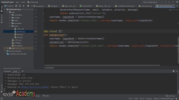Viewport: 179px width, 100px height.
Task: Click Expand All icon in Project toolbar
Action: (x=20, y=6)
